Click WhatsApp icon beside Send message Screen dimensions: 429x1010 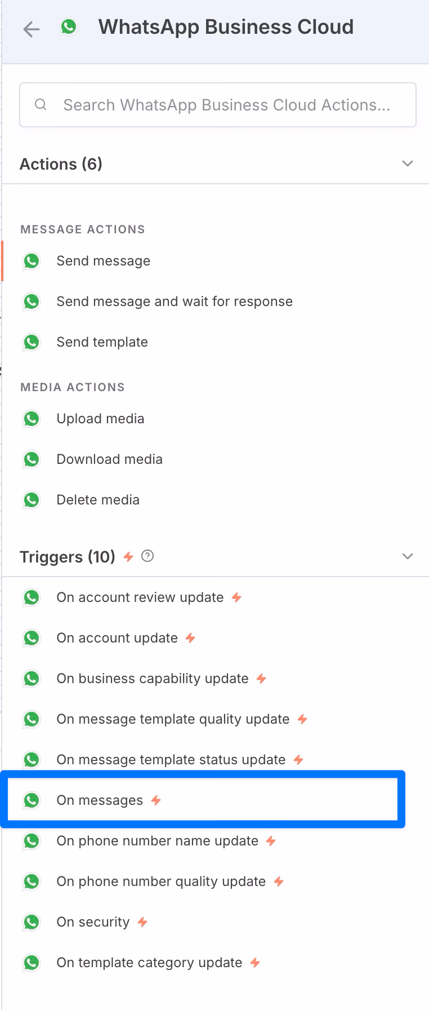[32, 261]
